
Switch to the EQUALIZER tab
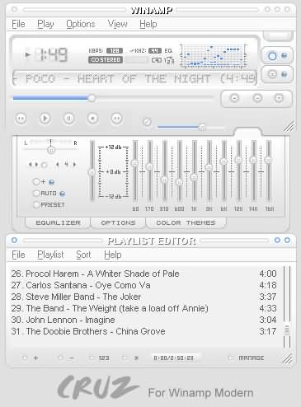[x=58, y=222]
